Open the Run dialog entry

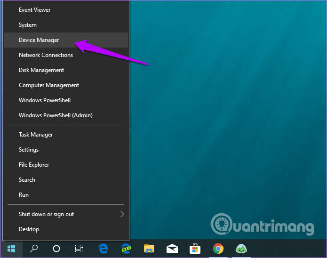click(x=66, y=194)
